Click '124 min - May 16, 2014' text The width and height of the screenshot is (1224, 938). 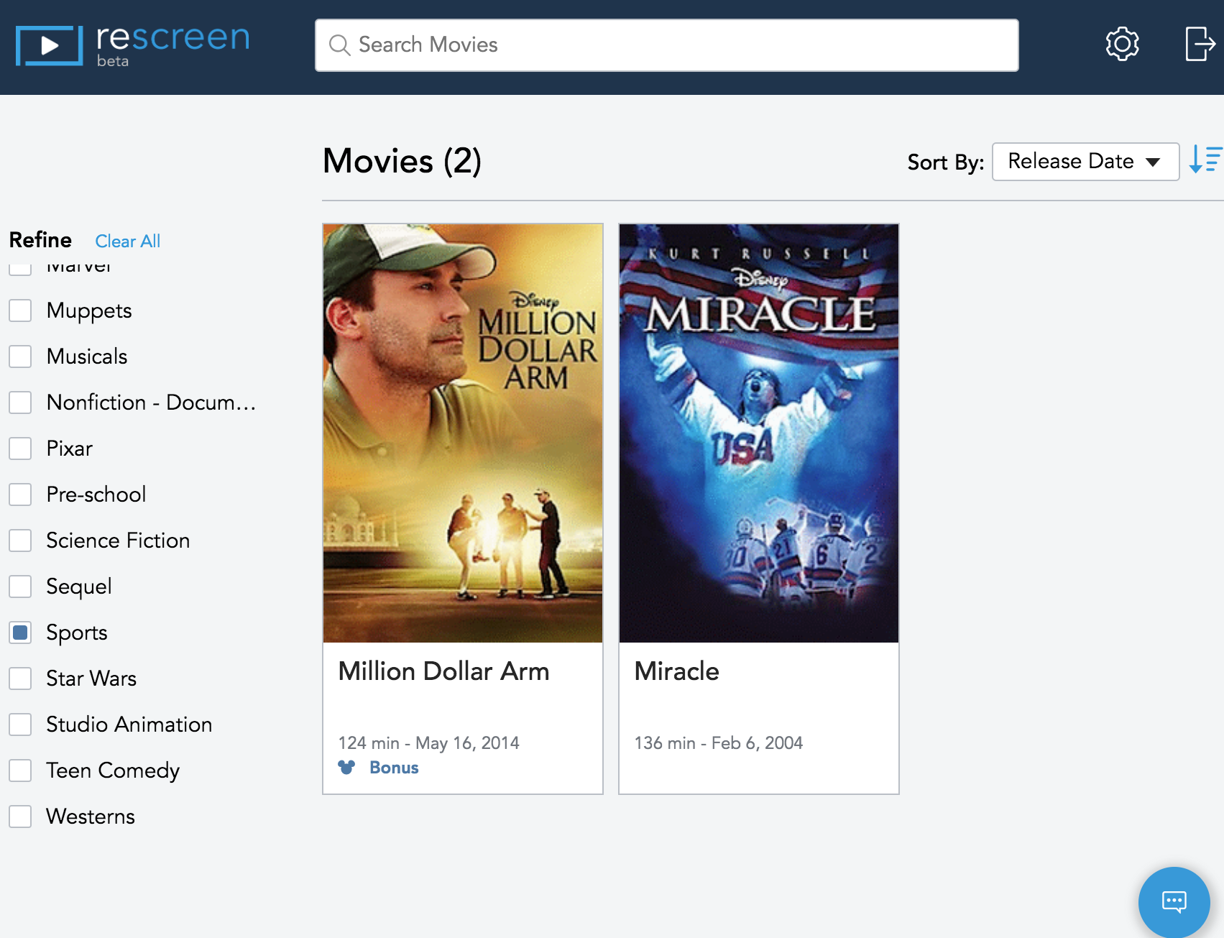point(428,743)
